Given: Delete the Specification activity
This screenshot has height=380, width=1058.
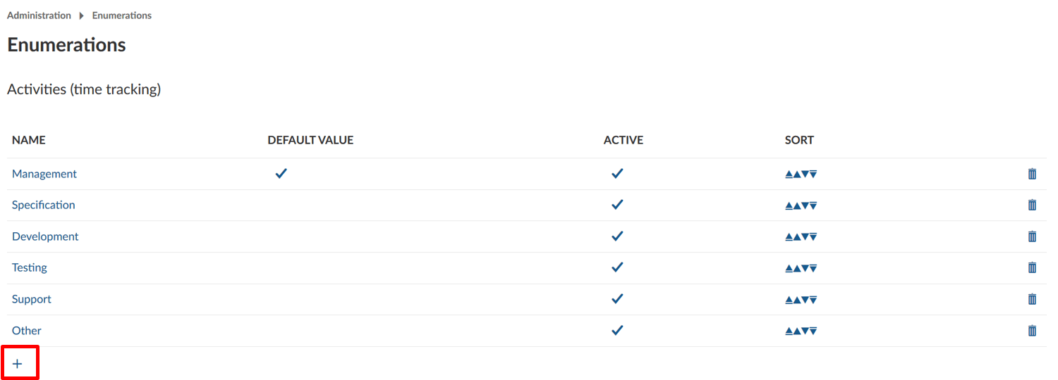Looking at the screenshot, I should [x=1032, y=205].
